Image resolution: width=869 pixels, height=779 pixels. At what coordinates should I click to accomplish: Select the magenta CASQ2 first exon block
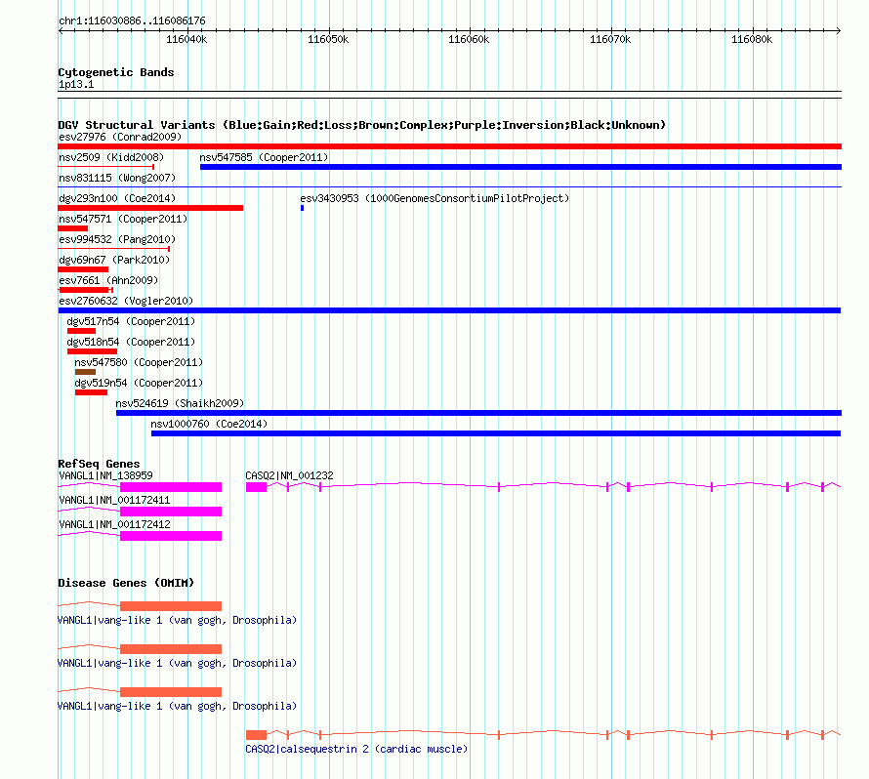256,487
